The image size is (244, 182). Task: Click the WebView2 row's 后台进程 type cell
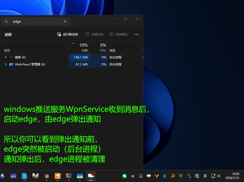tap(115, 64)
